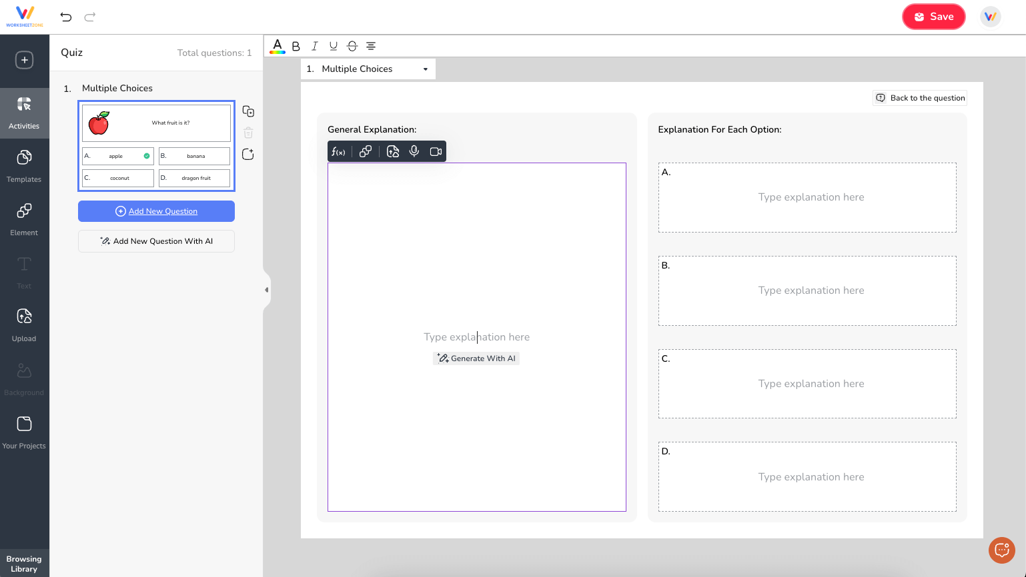Open the text color picker

tap(278, 46)
